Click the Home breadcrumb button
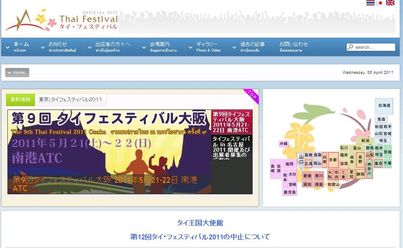This screenshot has width=403, height=248. click(x=17, y=73)
